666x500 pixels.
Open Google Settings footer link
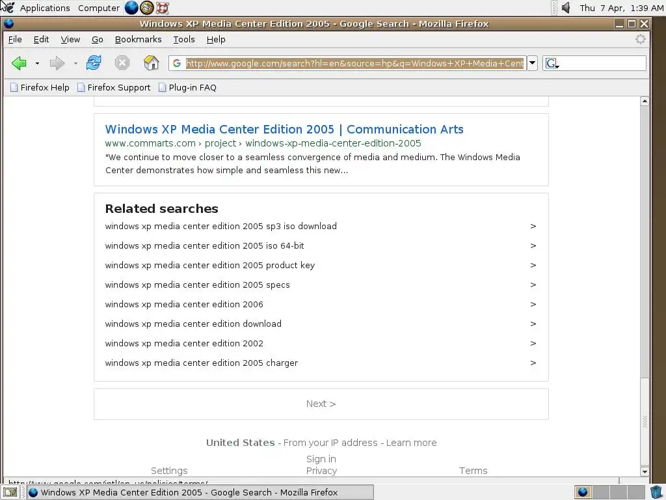pos(169,471)
